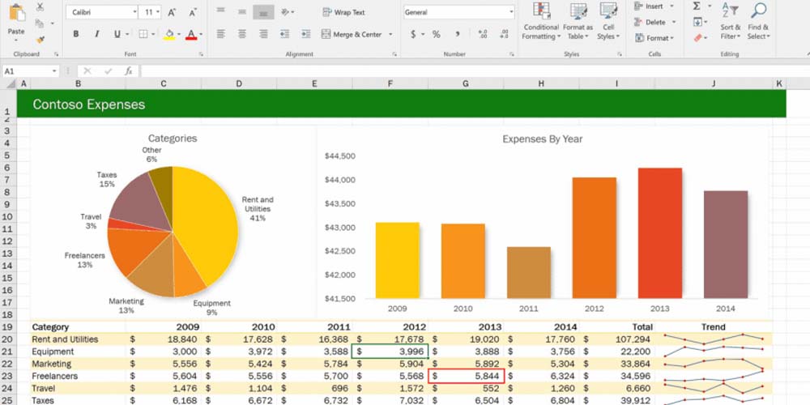
Task: Decrease decimal places
Action: [504, 34]
